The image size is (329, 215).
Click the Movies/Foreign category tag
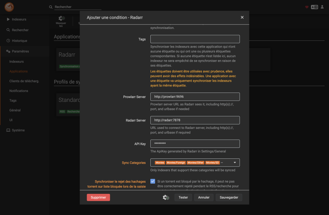click(x=176, y=163)
